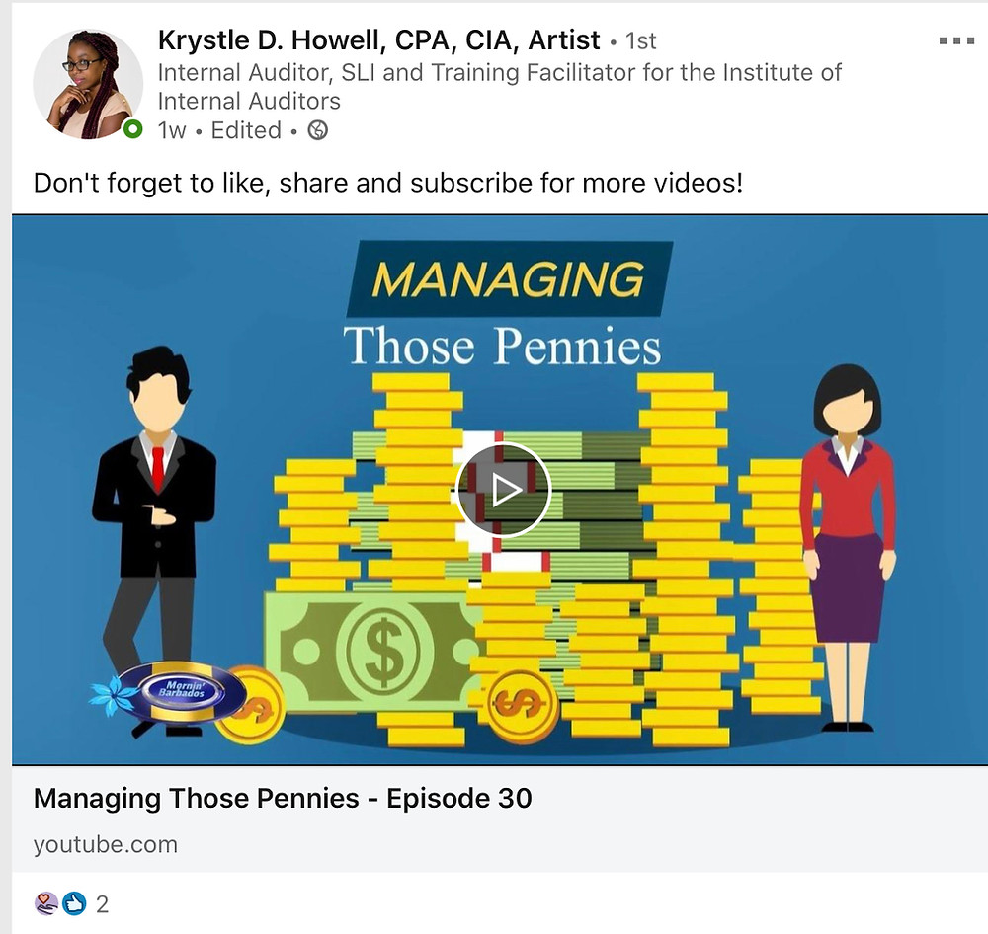This screenshot has height=934, width=988.
Task: Click the globe public visibility icon
Action: [x=317, y=130]
